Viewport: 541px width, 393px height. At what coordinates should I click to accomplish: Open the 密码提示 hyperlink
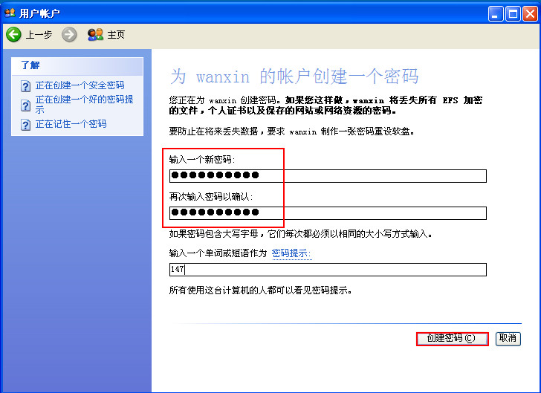point(291,253)
